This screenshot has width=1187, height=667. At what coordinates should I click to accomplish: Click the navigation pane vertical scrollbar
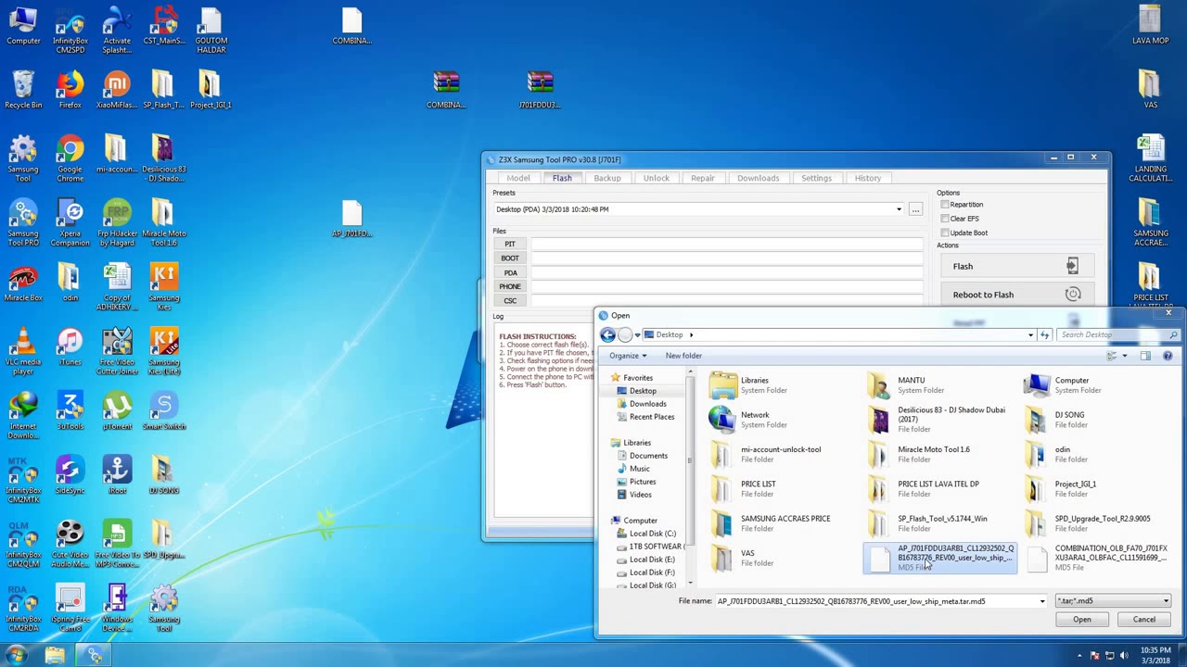pos(689,460)
